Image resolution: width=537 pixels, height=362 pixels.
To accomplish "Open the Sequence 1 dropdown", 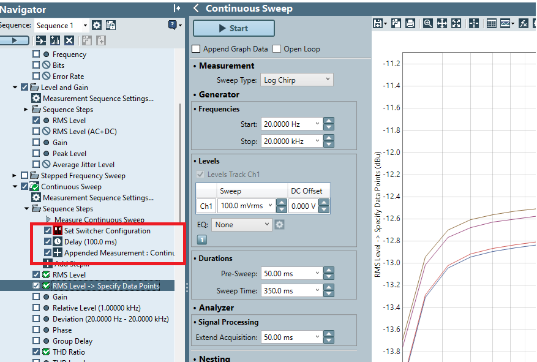I will point(62,25).
